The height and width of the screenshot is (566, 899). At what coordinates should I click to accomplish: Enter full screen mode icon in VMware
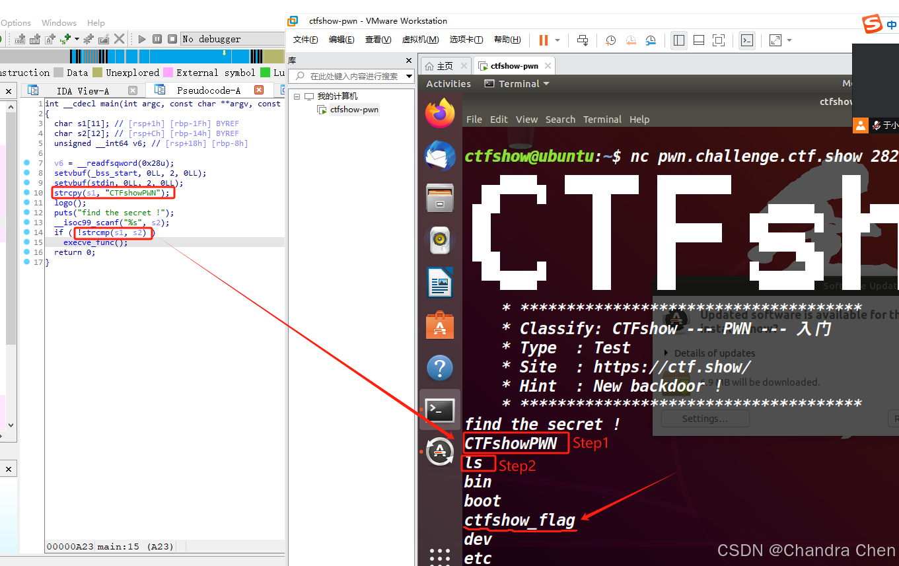pyautogui.click(x=719, y=40)
